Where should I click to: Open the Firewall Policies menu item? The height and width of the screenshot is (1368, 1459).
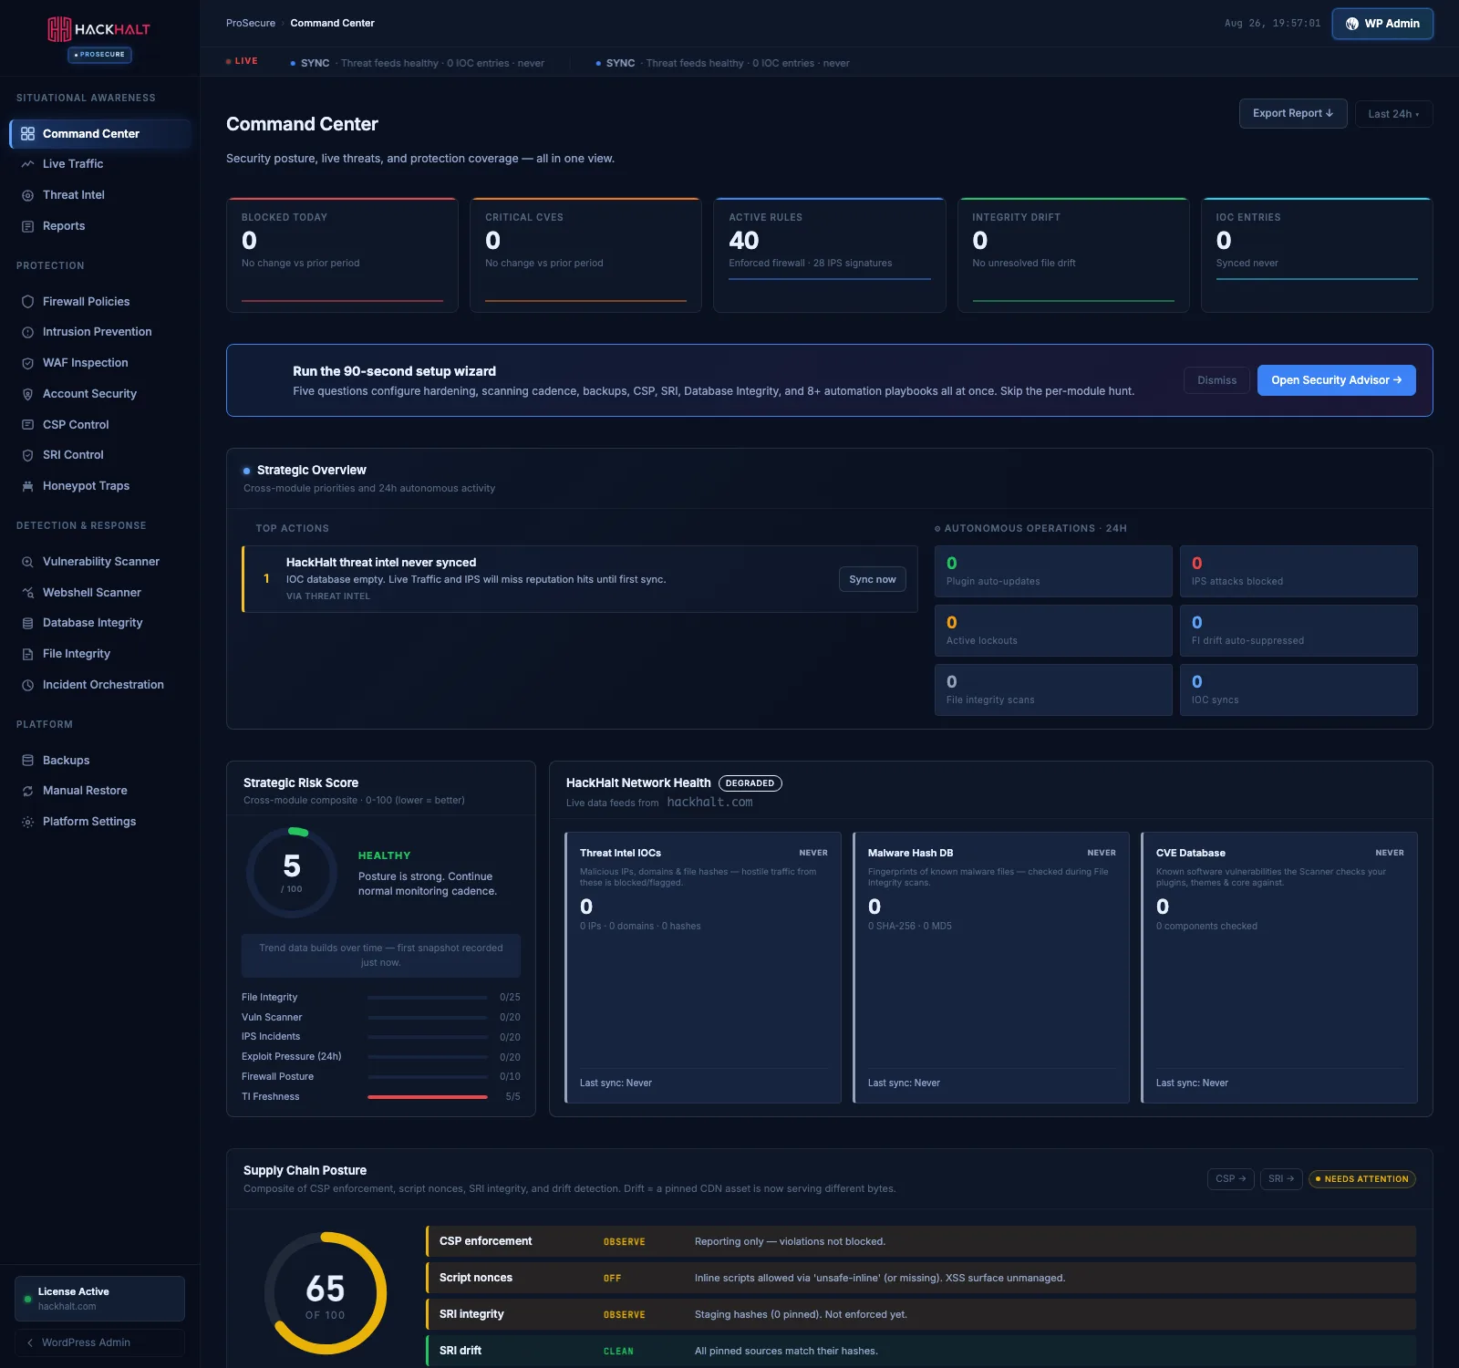(x=100, y=302)
